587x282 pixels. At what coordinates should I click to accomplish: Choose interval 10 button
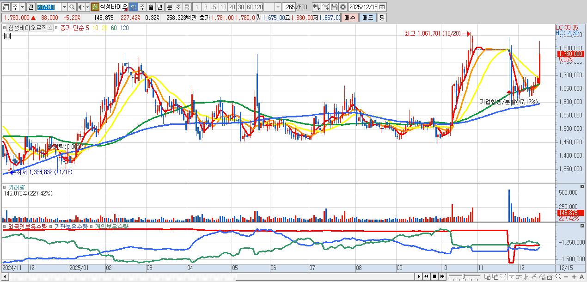[223, 7]
